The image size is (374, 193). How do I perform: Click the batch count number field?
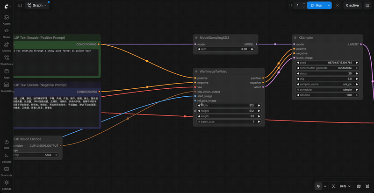298,6
